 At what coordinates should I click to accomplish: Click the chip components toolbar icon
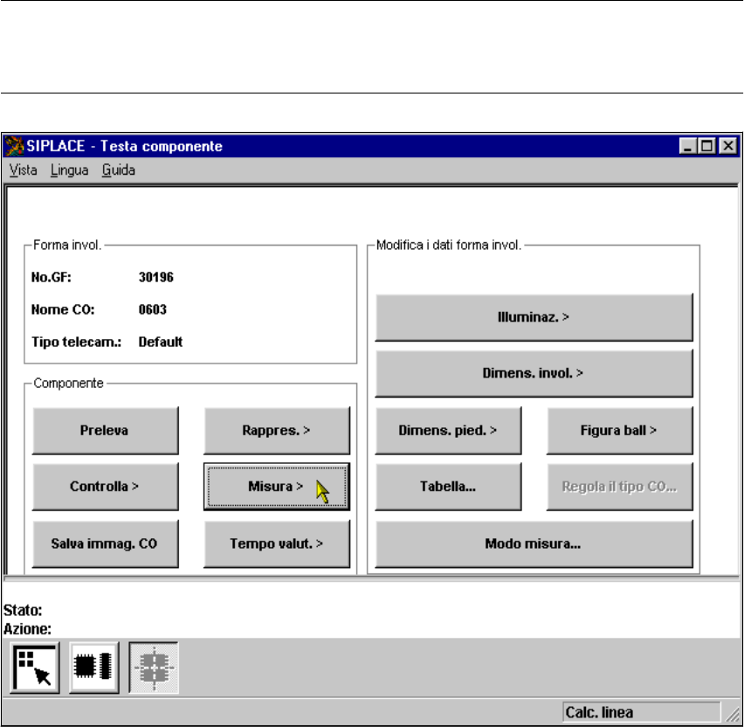(94, 667)
